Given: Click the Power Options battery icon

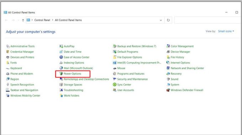Looking at the screenshot, I should (61, 74).
